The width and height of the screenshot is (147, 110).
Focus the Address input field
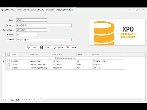click(44, 40)
